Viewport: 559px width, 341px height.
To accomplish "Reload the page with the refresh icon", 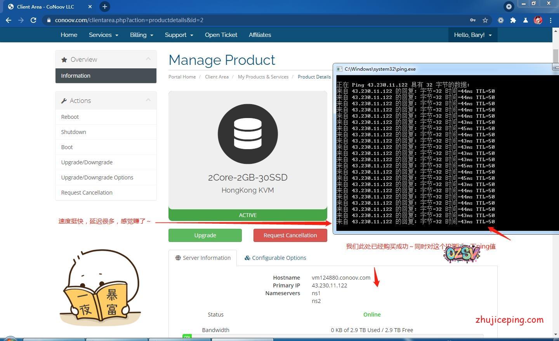I will (x=33, y=20).
